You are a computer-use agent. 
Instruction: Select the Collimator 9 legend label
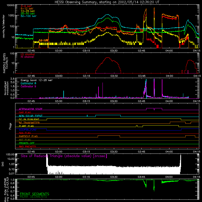[28, 86]
